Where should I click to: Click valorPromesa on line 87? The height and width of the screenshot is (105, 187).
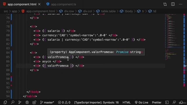pyautogui.click(x=58, y=66)
